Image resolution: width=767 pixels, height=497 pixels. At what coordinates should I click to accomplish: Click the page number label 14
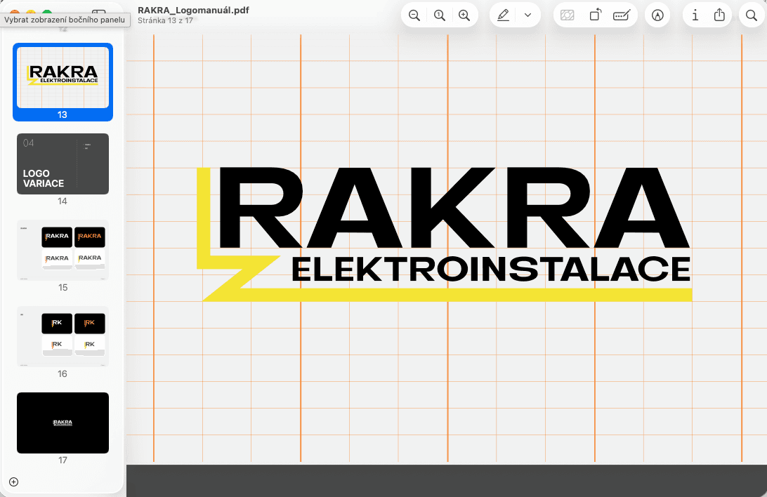pyautogui.click(x=62, y=201)
